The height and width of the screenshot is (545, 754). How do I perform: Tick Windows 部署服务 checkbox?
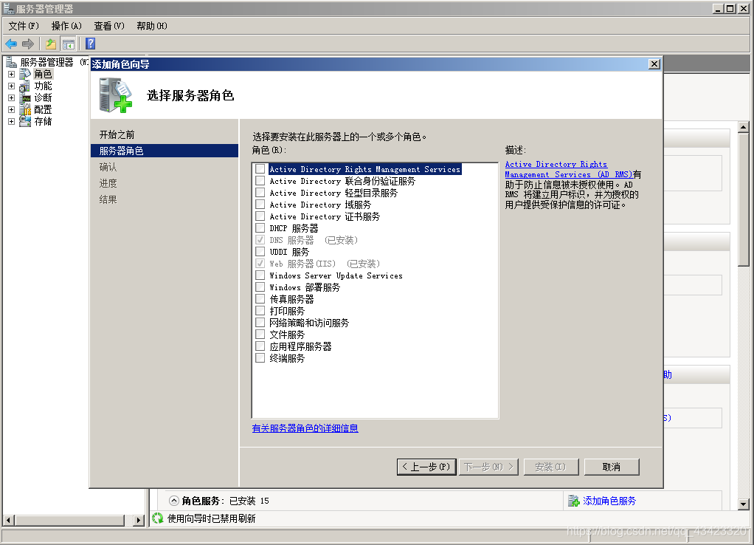(x=260, y=287)
